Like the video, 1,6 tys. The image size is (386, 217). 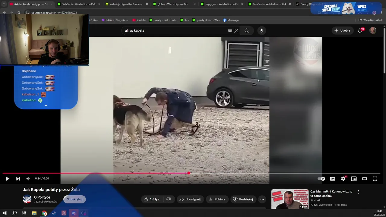click(x=152, y=199)
